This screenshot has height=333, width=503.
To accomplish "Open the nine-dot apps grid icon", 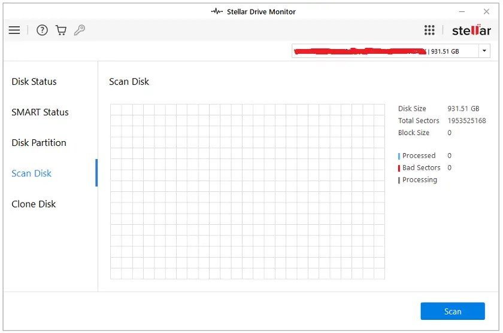I will pyautogui.click(x=429, y=30).
